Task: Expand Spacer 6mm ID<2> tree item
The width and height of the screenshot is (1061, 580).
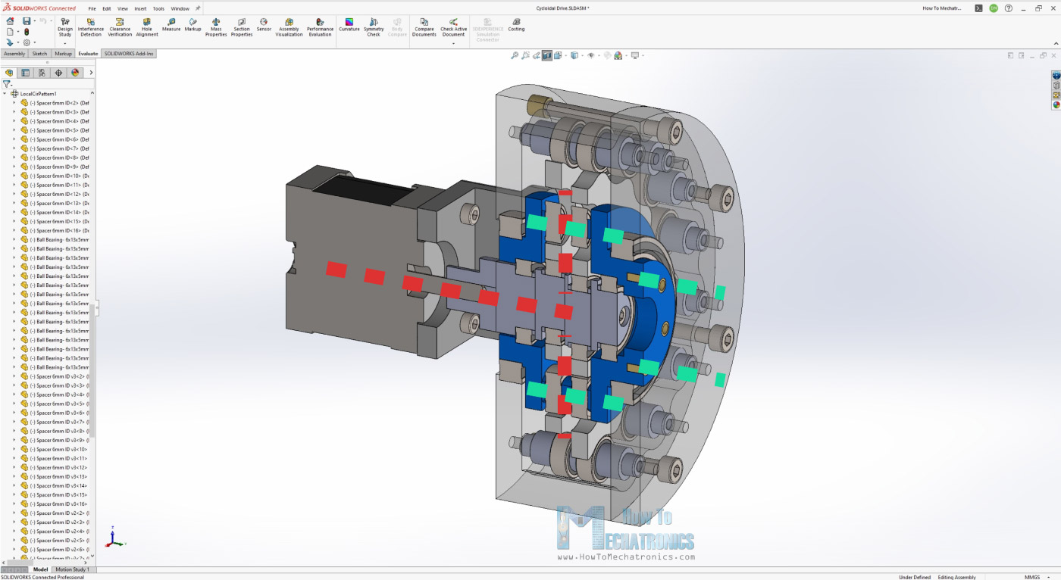Action: (x=14, y=103)
